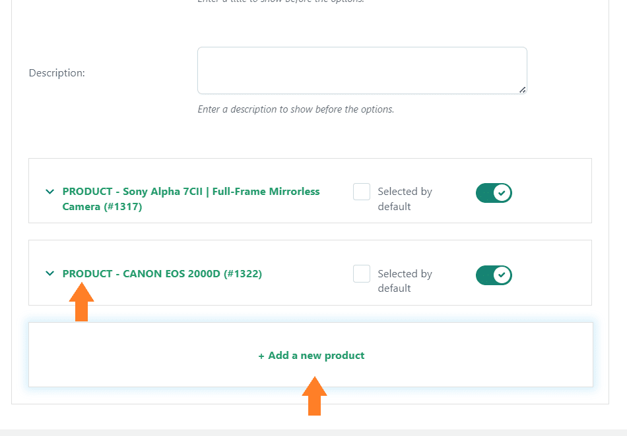Click Sony row's Selected by default label

(405, 199)
